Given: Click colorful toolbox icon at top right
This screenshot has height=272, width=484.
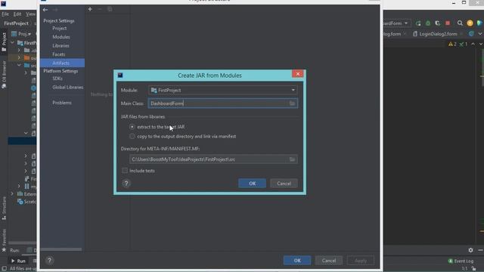Looking at the screenshot, I should pyautogui.click(x=479, y=23).
